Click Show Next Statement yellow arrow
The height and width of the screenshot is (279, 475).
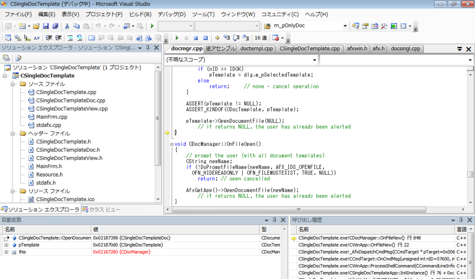tap(217, 38)
